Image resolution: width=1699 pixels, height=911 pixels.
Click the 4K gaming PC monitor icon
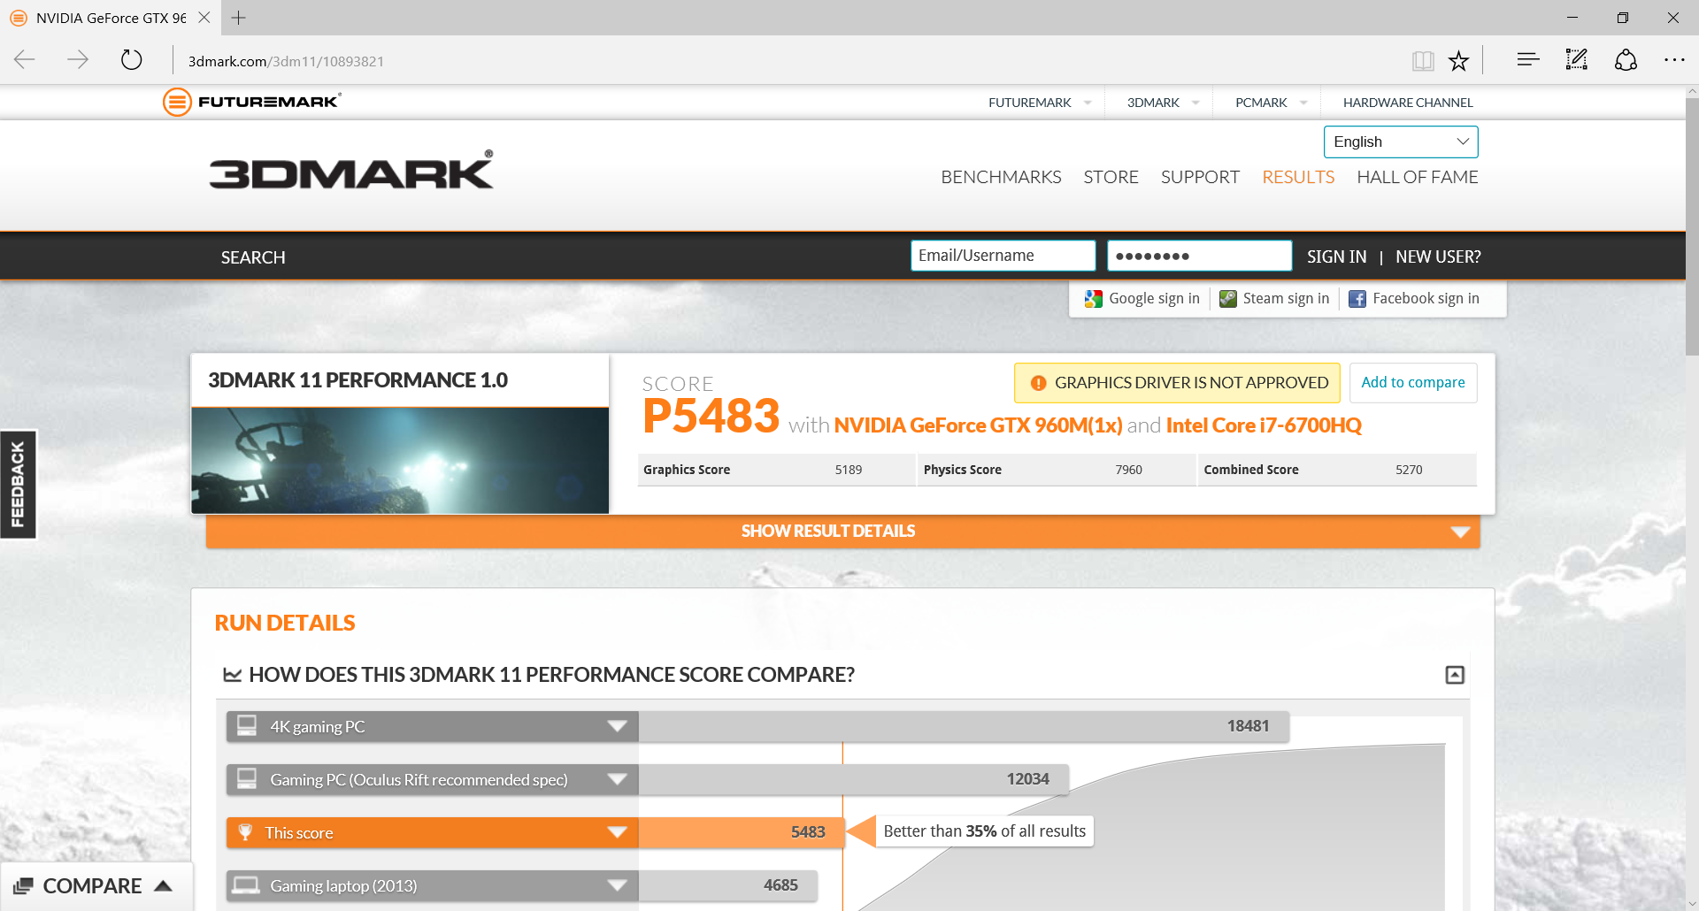tap(247, 726)
